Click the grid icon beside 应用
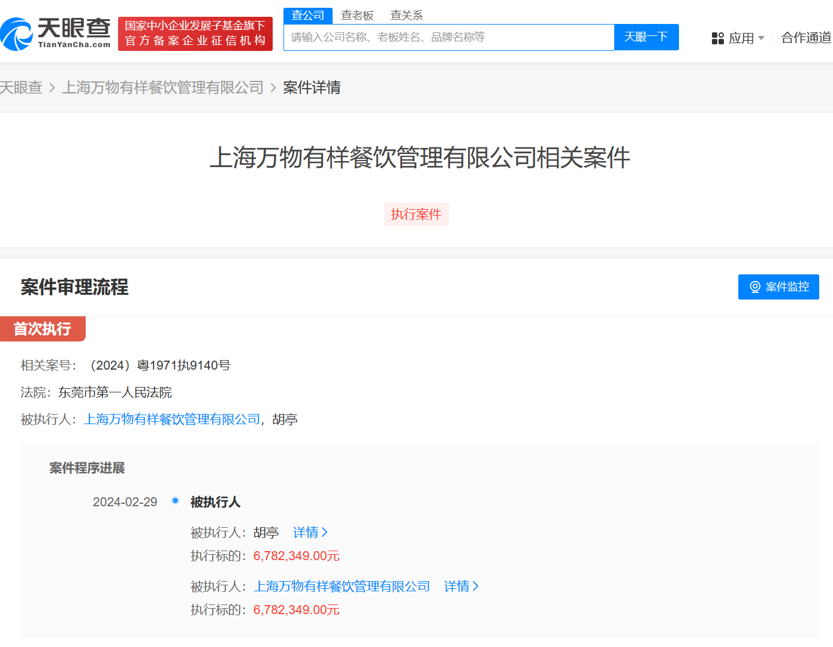This screenshot has height=647, width=833. (x=717, y=38)
